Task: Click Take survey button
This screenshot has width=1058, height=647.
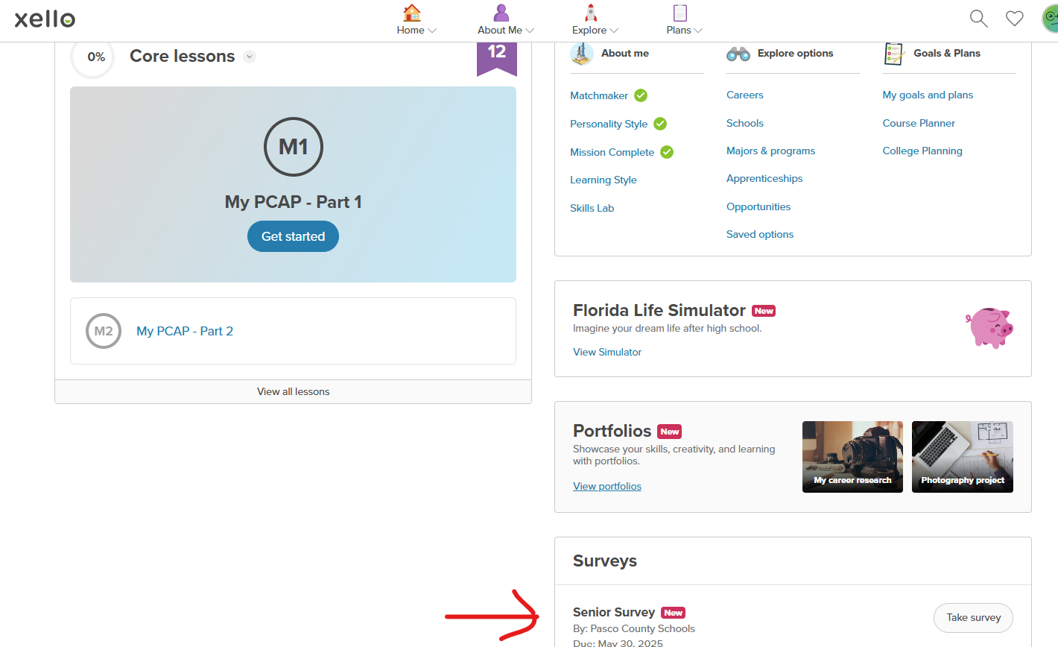Action: [x=973, y=617]
